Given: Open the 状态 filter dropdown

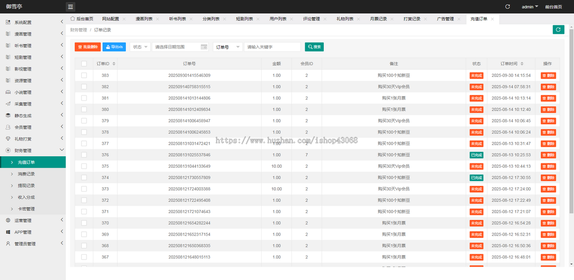Looking at the screenshot, I should tap(140, 47).
